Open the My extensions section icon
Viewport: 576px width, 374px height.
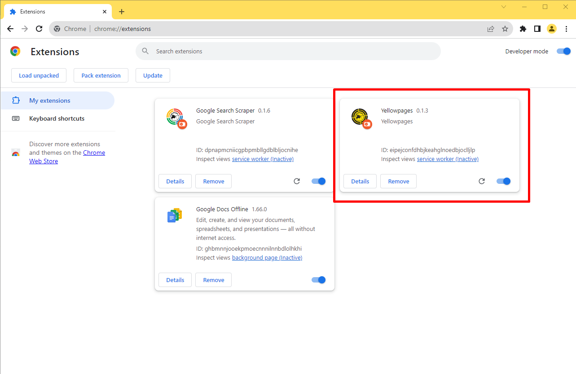tap(16, 100)
